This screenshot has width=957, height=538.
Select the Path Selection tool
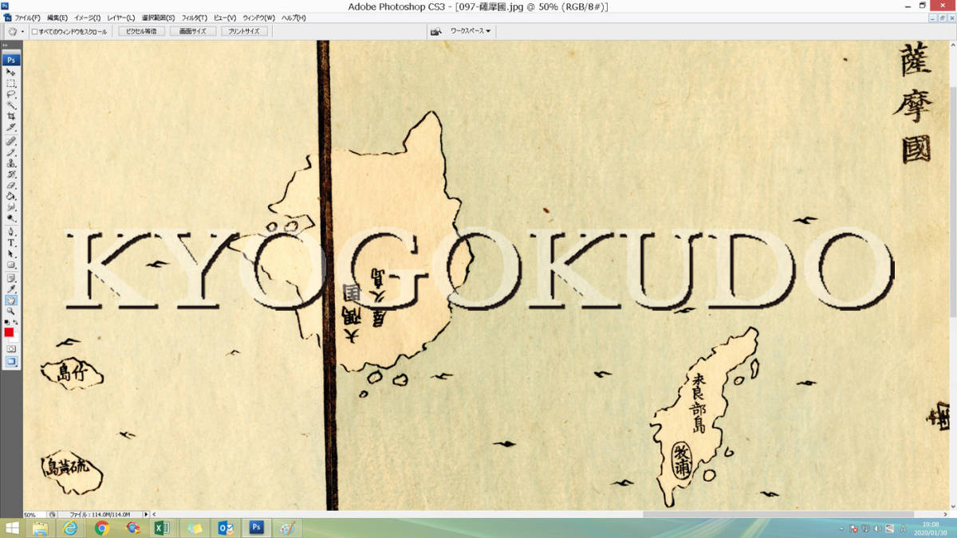tap(11, 254)
